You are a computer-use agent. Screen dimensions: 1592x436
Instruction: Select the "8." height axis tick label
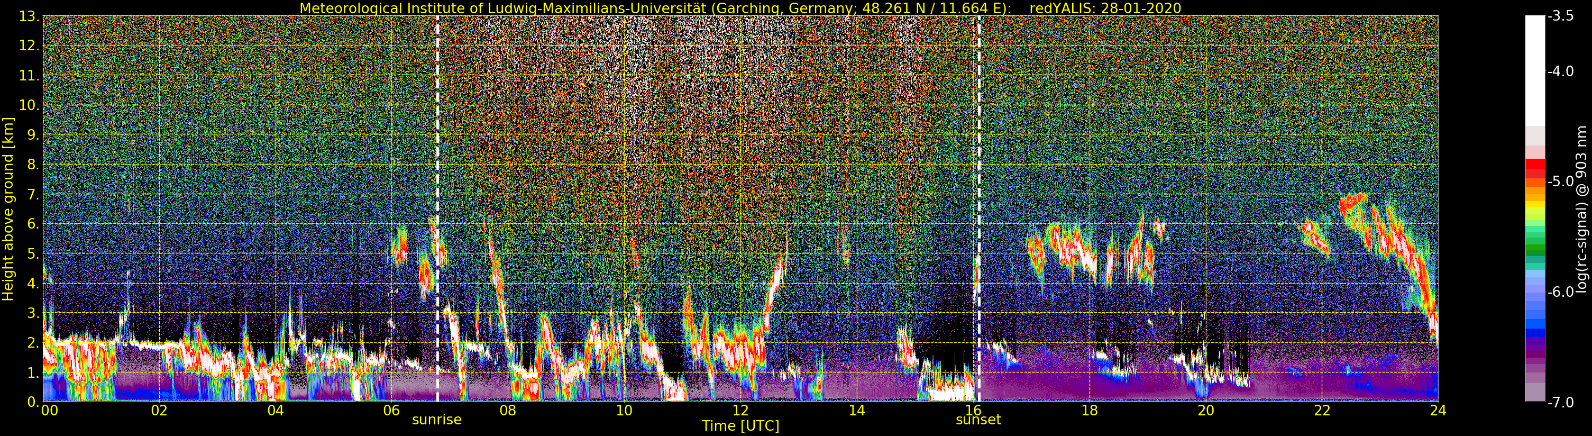[32, 165]
